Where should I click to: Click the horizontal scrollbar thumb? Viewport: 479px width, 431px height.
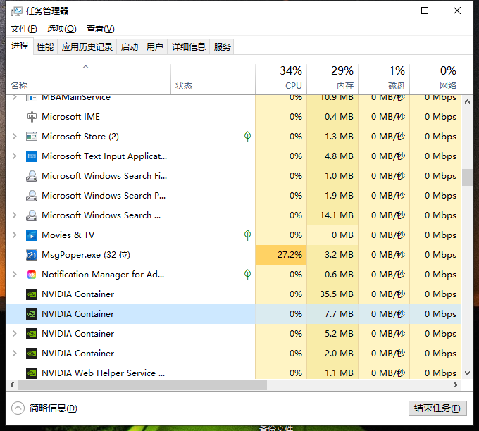pos(143,385)
